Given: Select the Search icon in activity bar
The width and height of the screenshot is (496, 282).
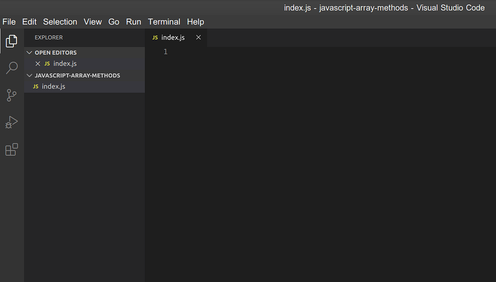Looking at the screenshot, I should [x=12, y=68].
